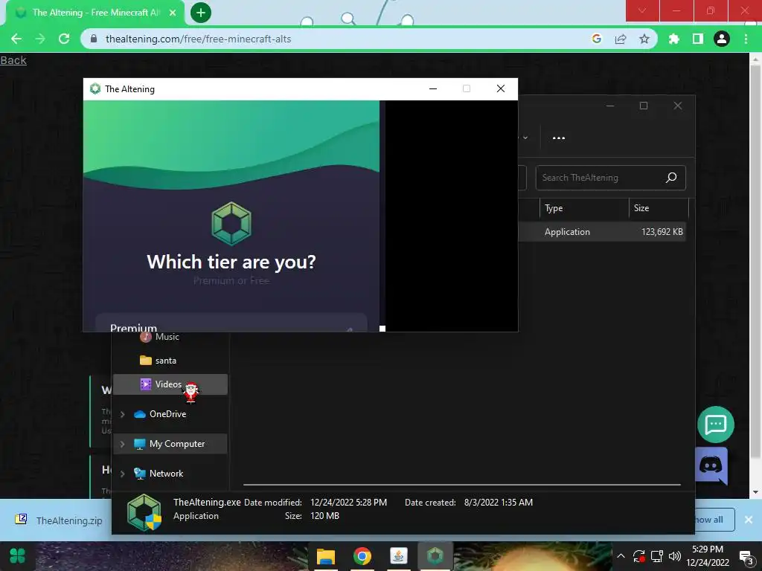The height and width of the screenshot is (571, 762).
Task: Click the Google icon in address bar
Action: 597,39
